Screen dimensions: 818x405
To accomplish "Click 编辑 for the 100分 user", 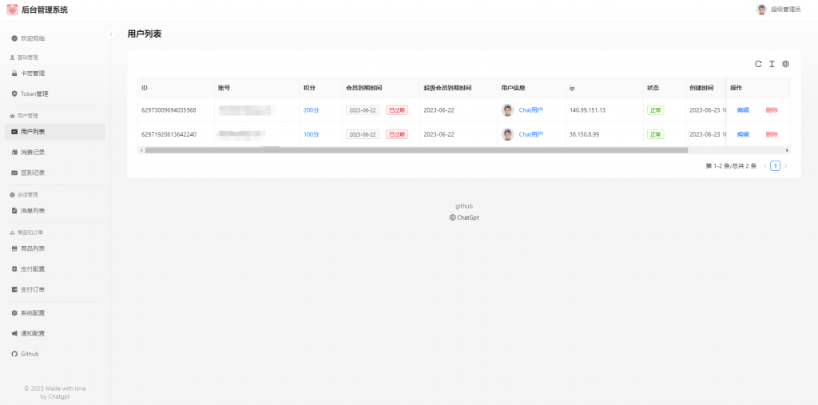I will 743,134.
